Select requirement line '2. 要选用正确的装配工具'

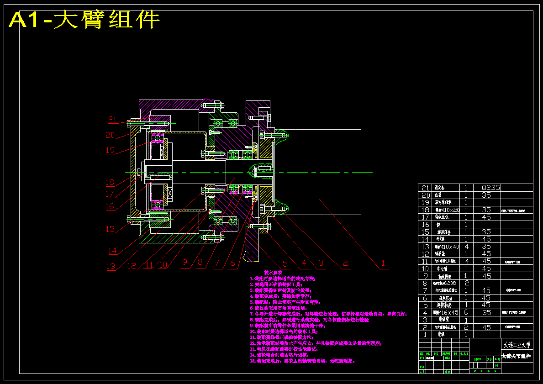pos(277,284)
